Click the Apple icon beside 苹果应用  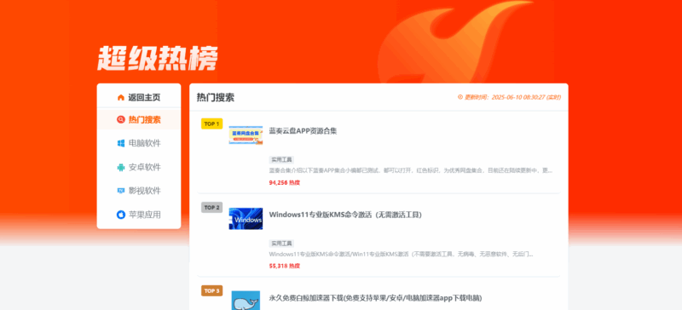[121, 215]
